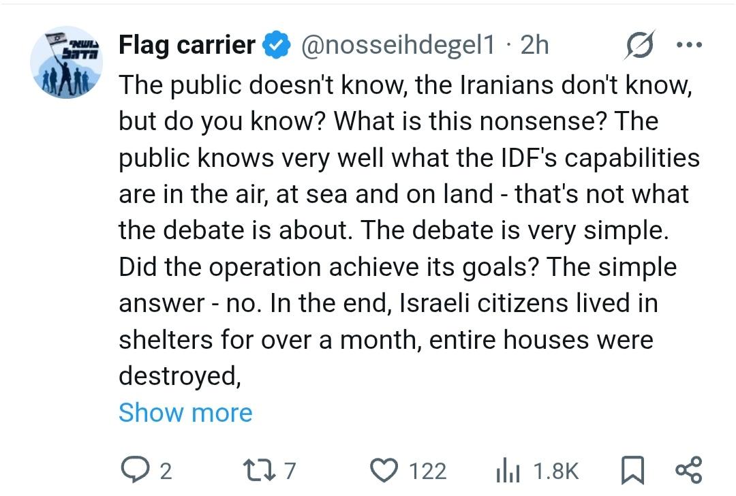Open the view analytics bar-chart icon
Image resolution: width=736 pixels, height=496 pixels.
coord(508,470)
